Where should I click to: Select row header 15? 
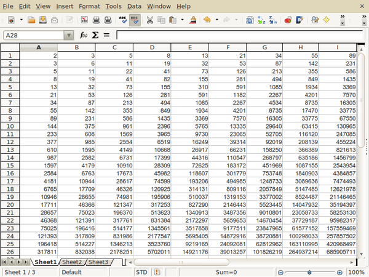coord(10,166)
